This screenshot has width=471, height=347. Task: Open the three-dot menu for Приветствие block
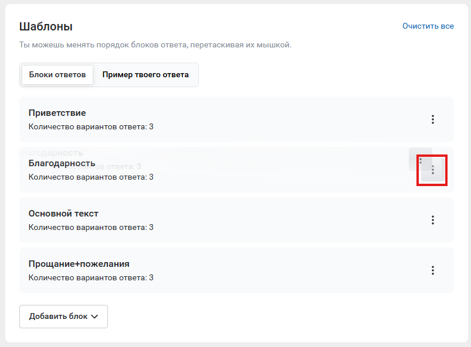(433, 119)
